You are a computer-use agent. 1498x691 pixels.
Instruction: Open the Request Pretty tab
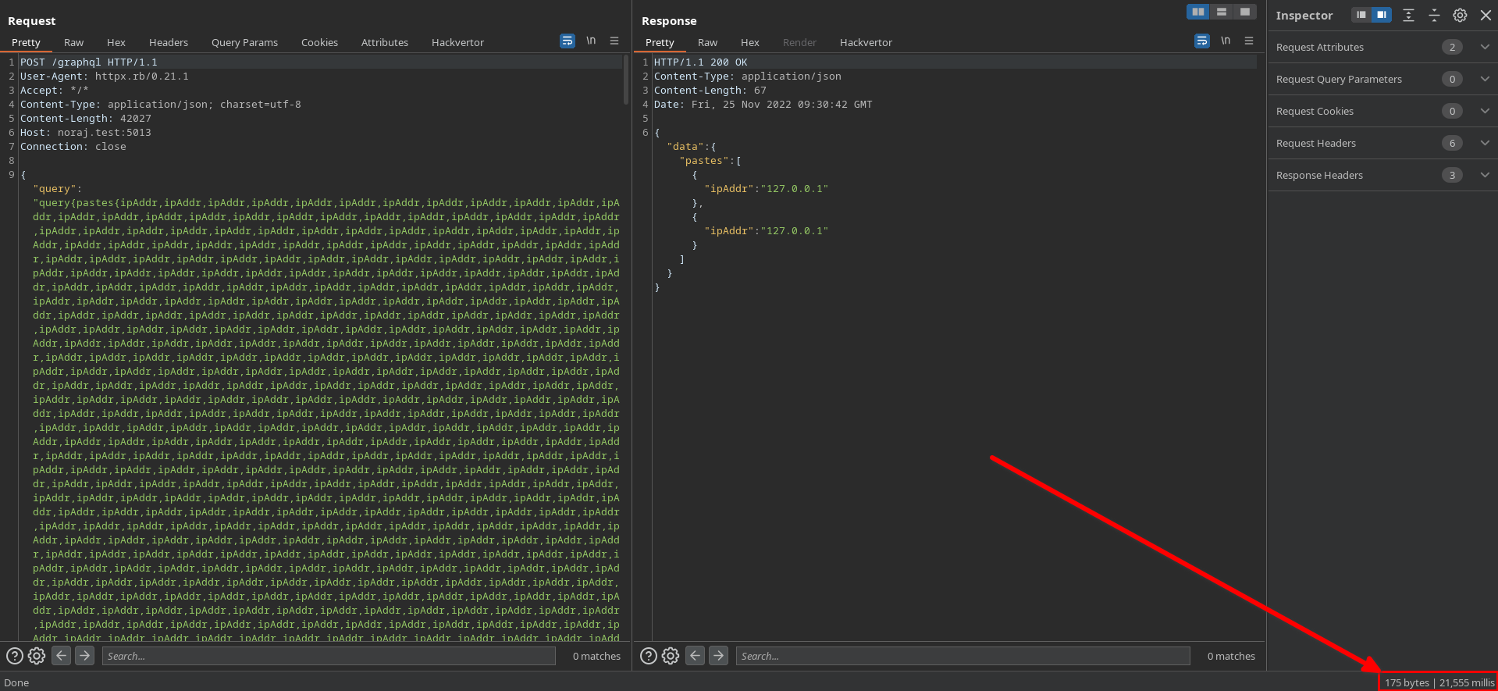26,42
